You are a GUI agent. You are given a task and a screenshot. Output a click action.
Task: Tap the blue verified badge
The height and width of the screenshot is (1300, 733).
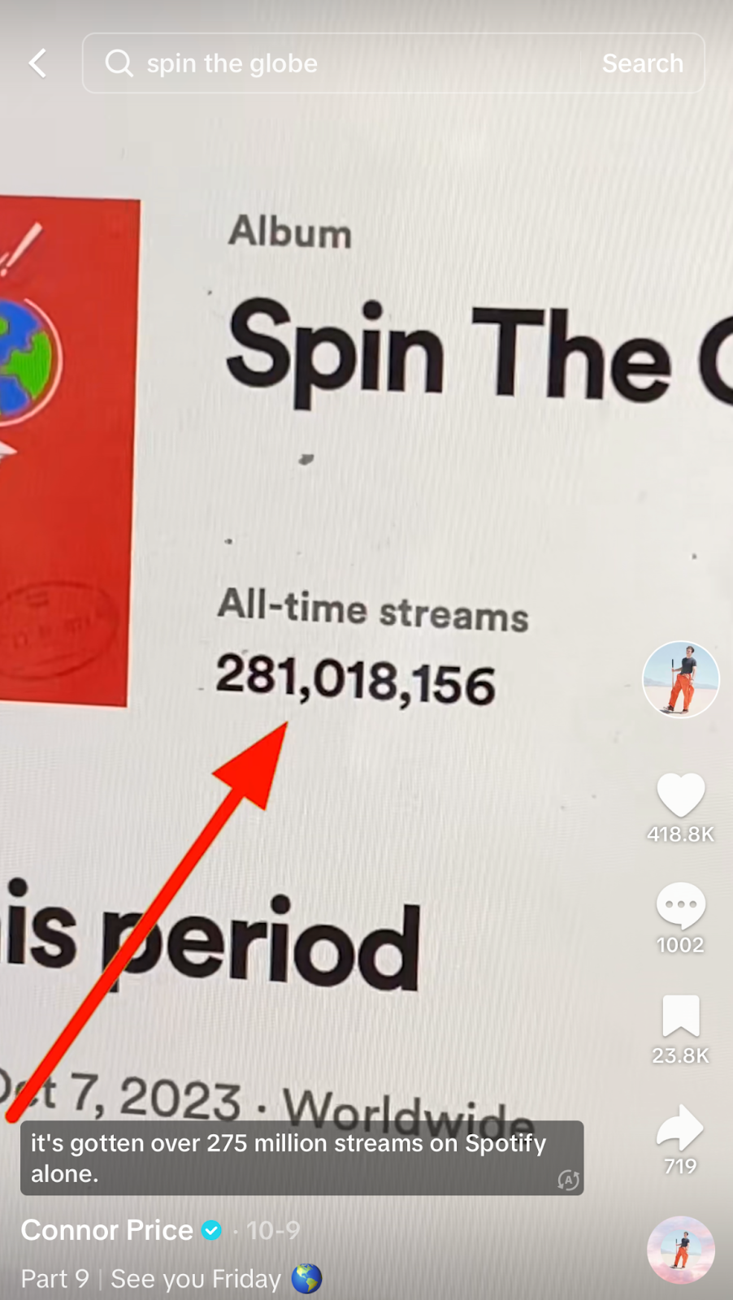[x=211, y=1231]
